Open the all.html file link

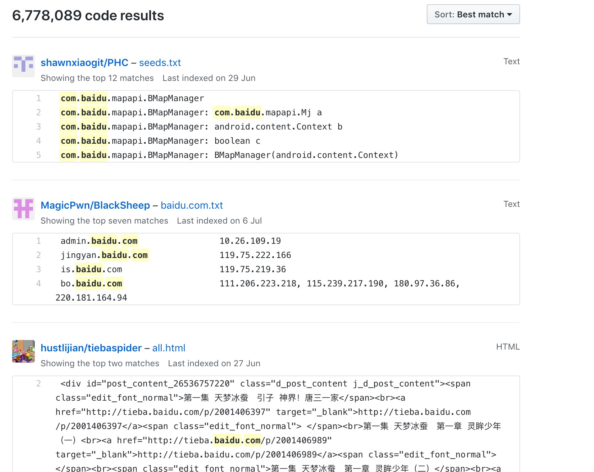click(169, 348)
